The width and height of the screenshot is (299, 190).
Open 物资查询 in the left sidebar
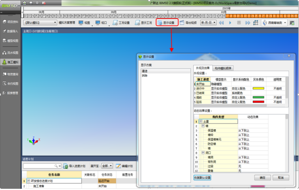pyautogui.click(x=11, y=74)
